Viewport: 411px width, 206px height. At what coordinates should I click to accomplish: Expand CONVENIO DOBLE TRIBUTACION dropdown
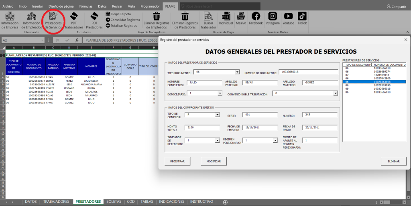click(336, 93)
